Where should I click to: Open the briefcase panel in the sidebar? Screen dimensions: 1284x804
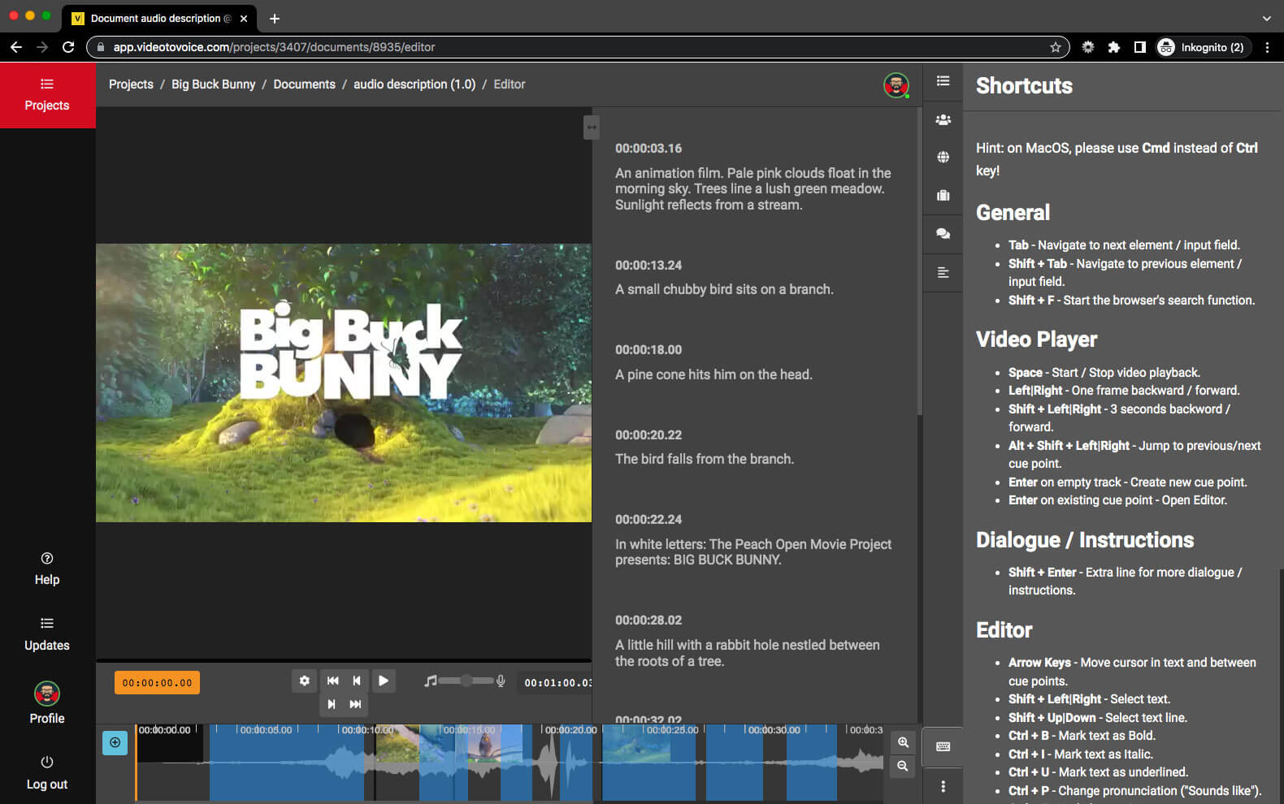coord(943,196)
